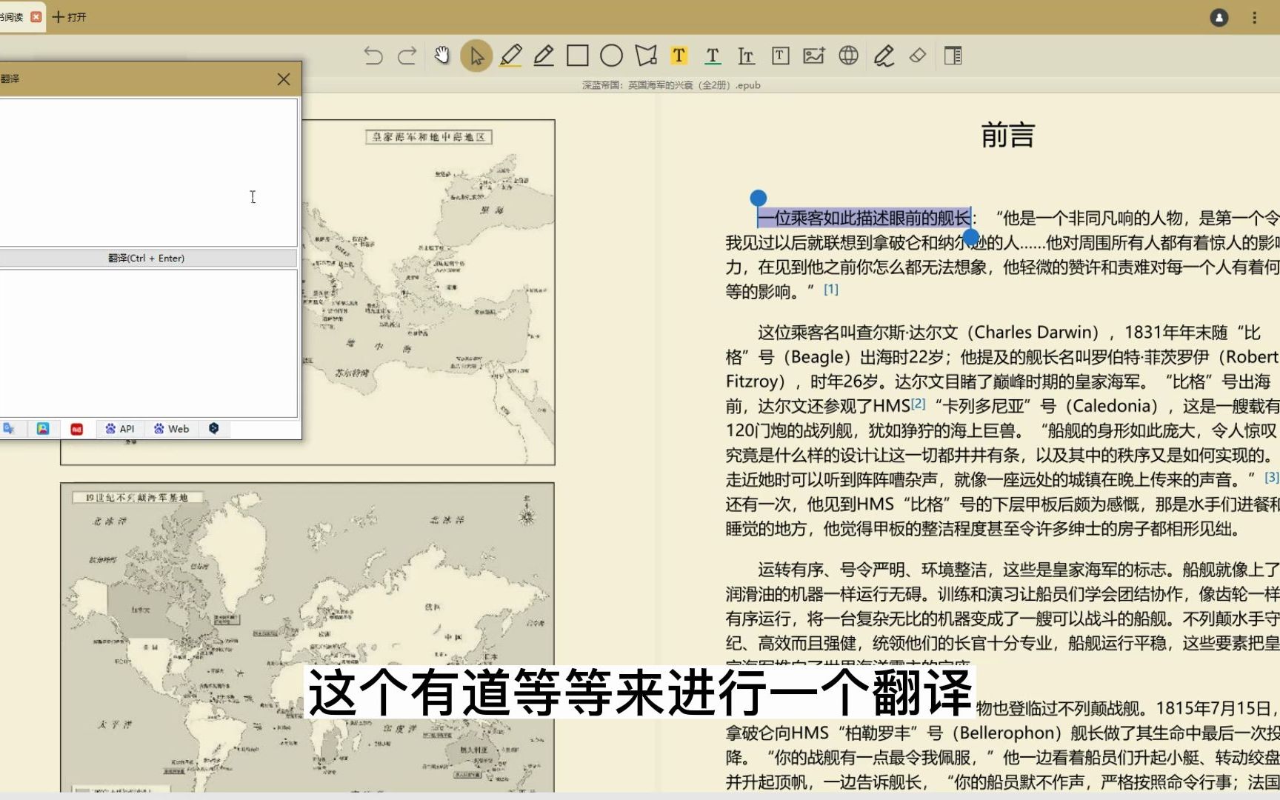The height and width of the screenshot is (800, 1280).
Task: Click the translate (Ctrl + Enter) button
Action: pos(147,258)
